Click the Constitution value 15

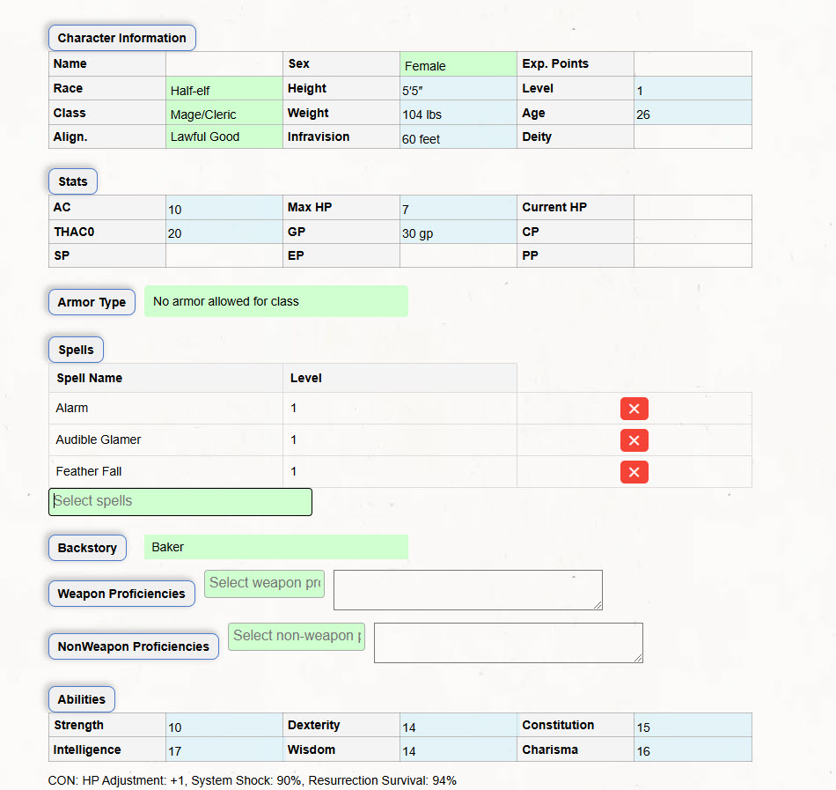(x=693, y=726)
